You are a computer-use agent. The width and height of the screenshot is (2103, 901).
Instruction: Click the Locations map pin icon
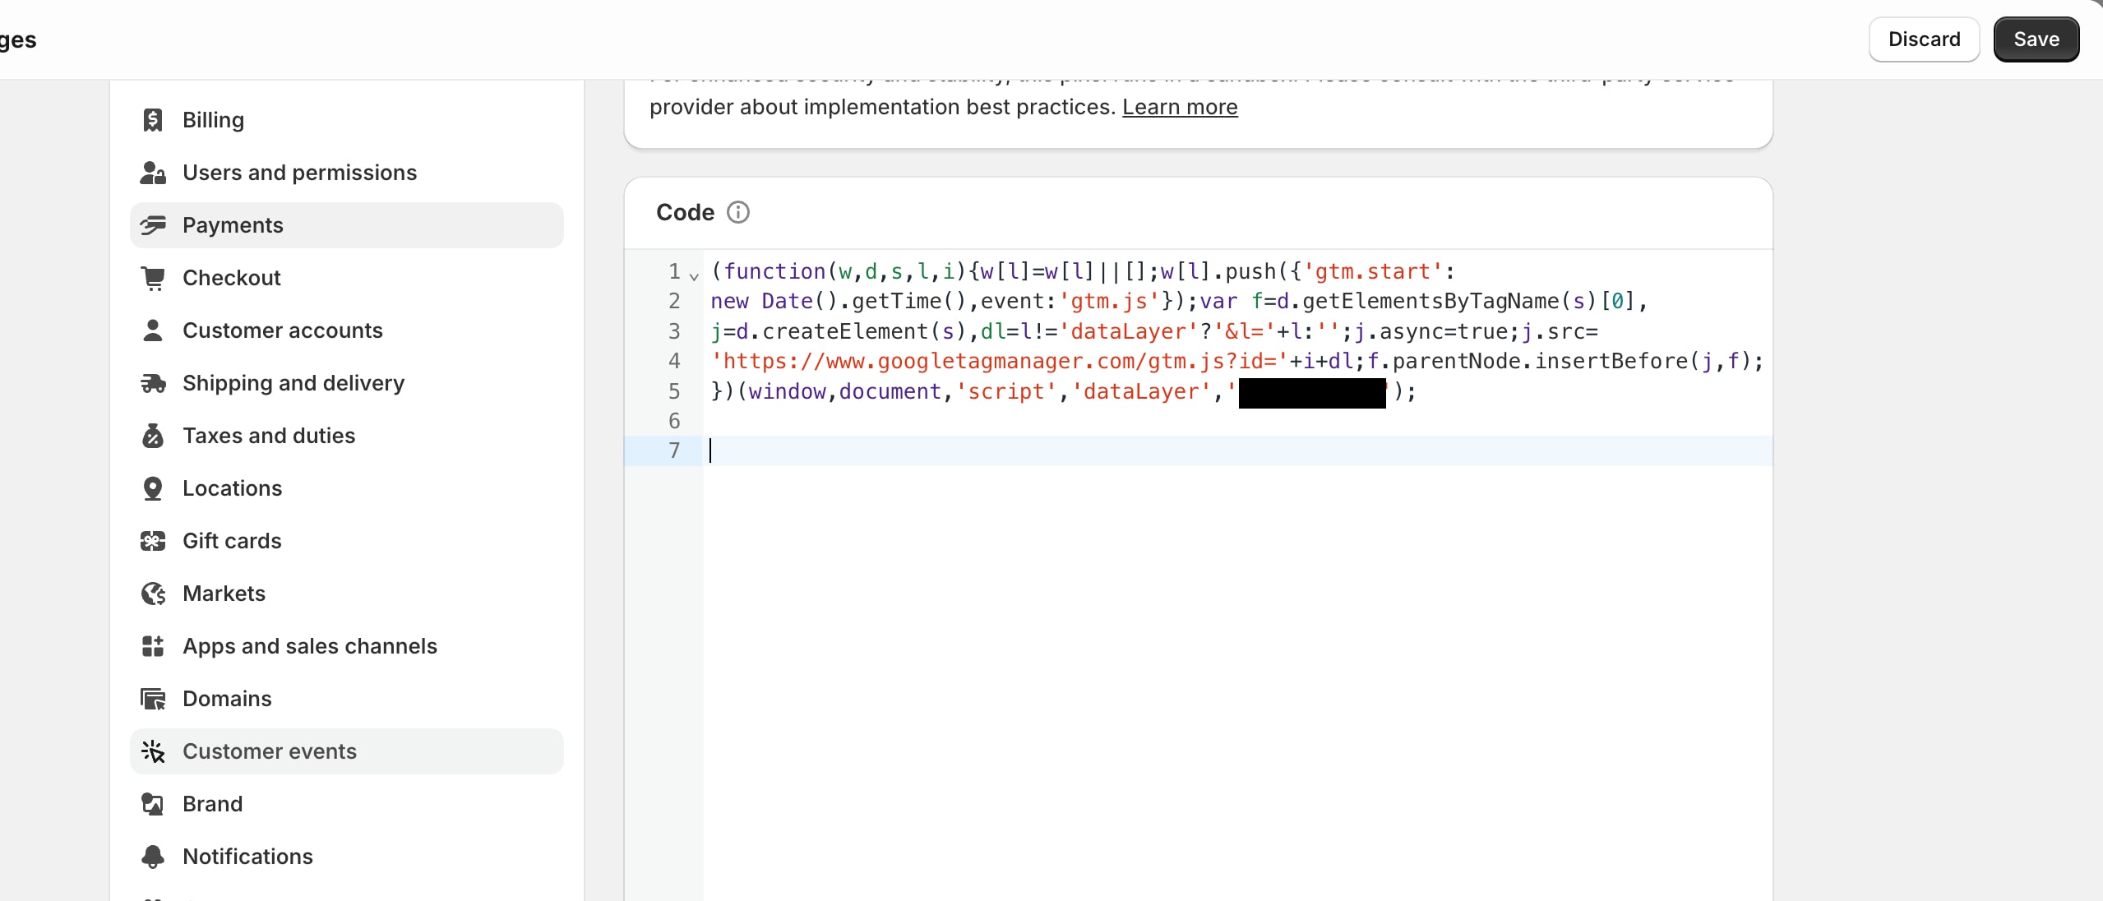pos(152,489)
